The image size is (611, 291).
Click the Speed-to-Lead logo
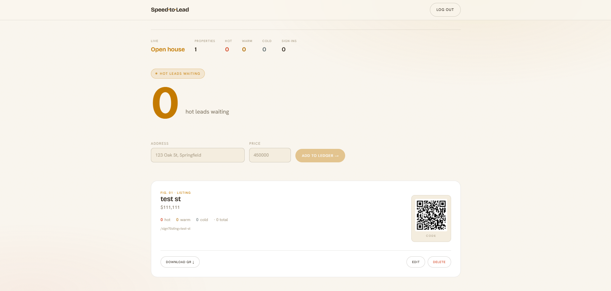coord(170,10)
